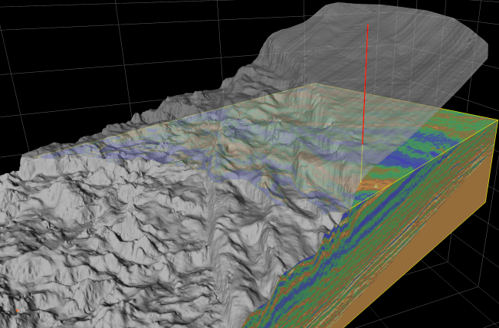Pick the thin yellow well segment below the red line

click(x=362, y=163)
